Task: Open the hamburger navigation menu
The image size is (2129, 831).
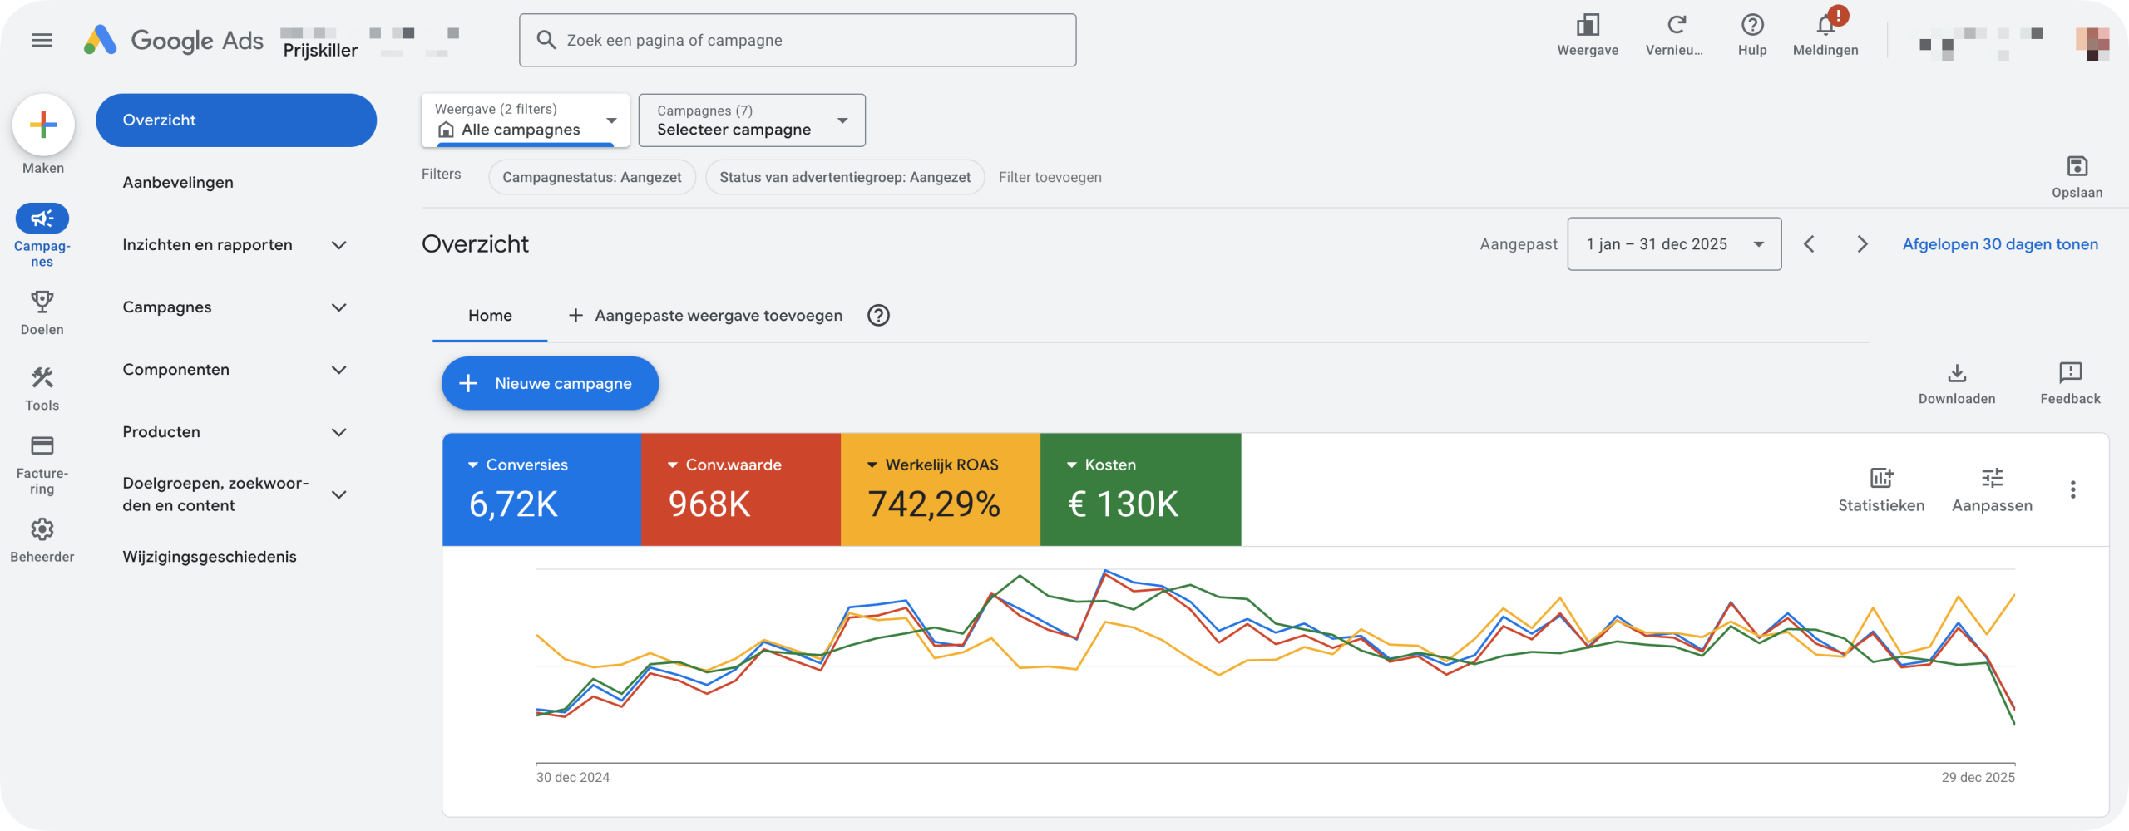Action: (x=42, y=39)
